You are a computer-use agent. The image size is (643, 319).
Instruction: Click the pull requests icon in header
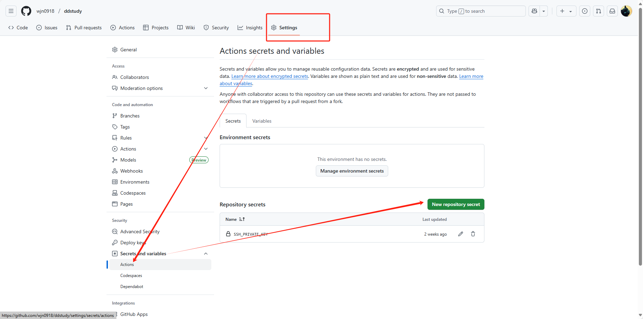[x=599, y=11]
